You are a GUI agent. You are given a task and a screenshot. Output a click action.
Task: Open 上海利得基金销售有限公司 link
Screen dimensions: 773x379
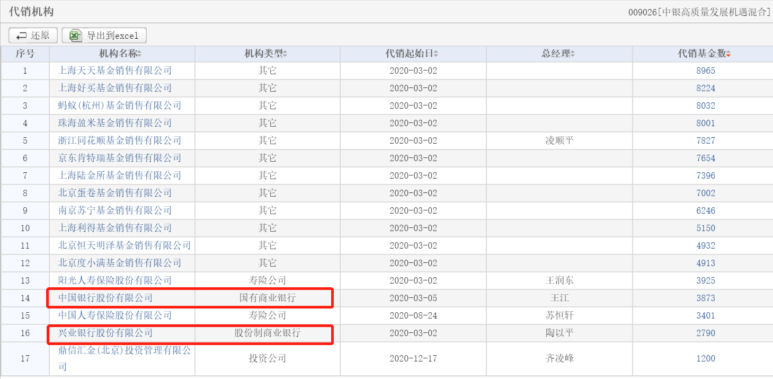click(x=115, y=228)
